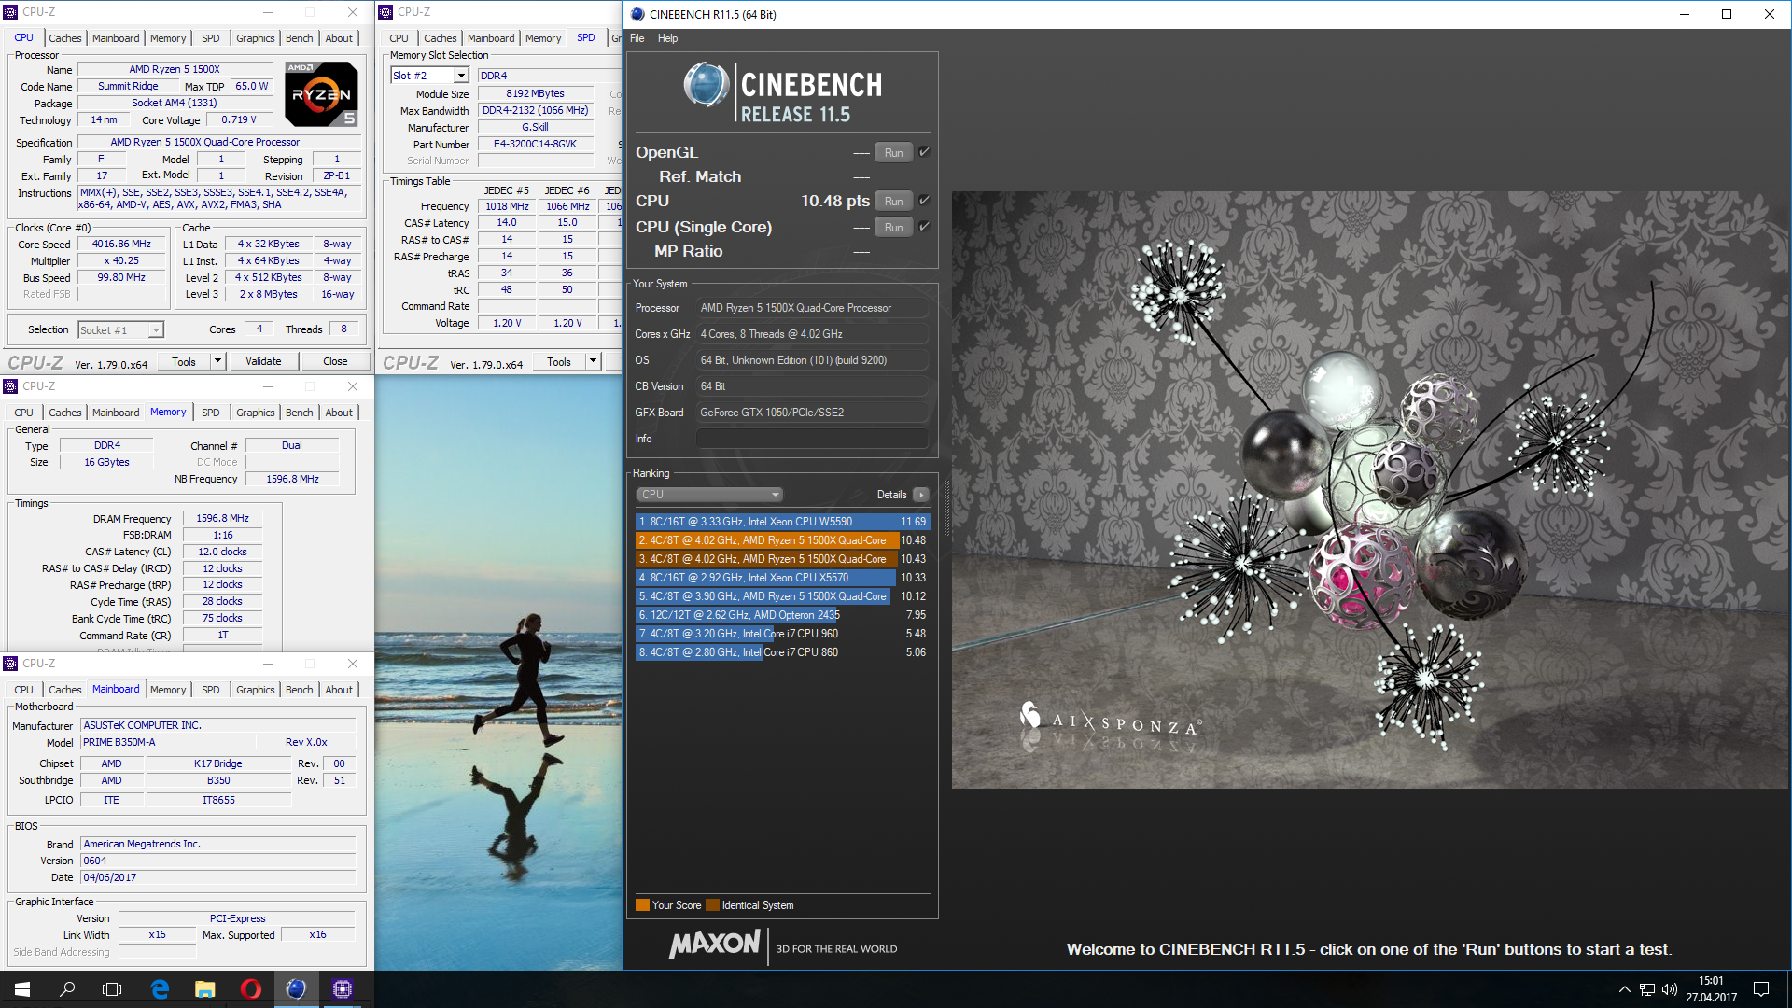The image size is (1792, 1008).
Task: Click the Part Number F4-3200C14-8GVK field
Action: [x=535, y=145]
